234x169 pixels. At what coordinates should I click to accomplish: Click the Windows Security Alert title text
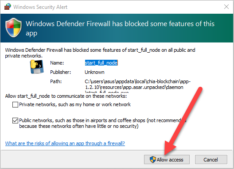click(x=40, y=7)
